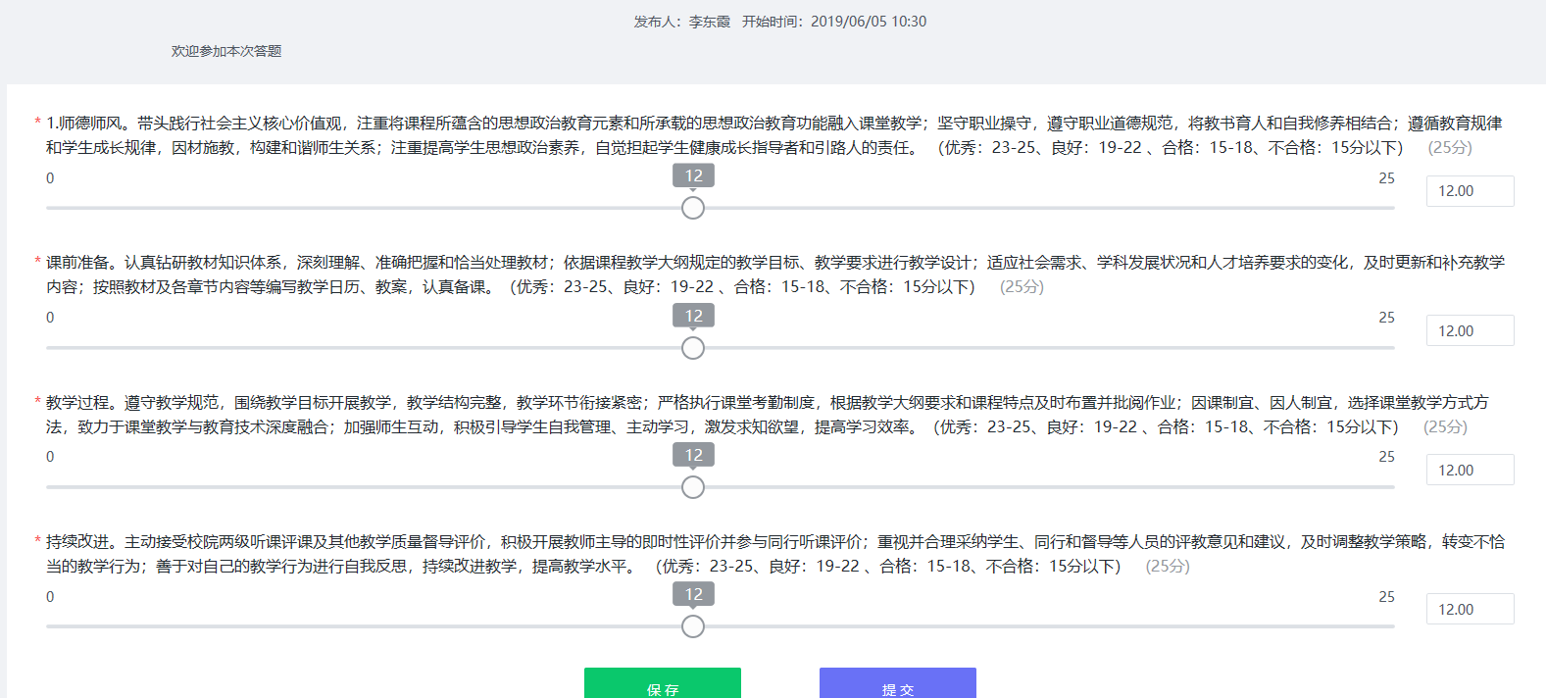Screen dimensions: 1546x698
Task: Click the maximum label 25 of 师德师风 slider
Action: (x=1386, y=178)
